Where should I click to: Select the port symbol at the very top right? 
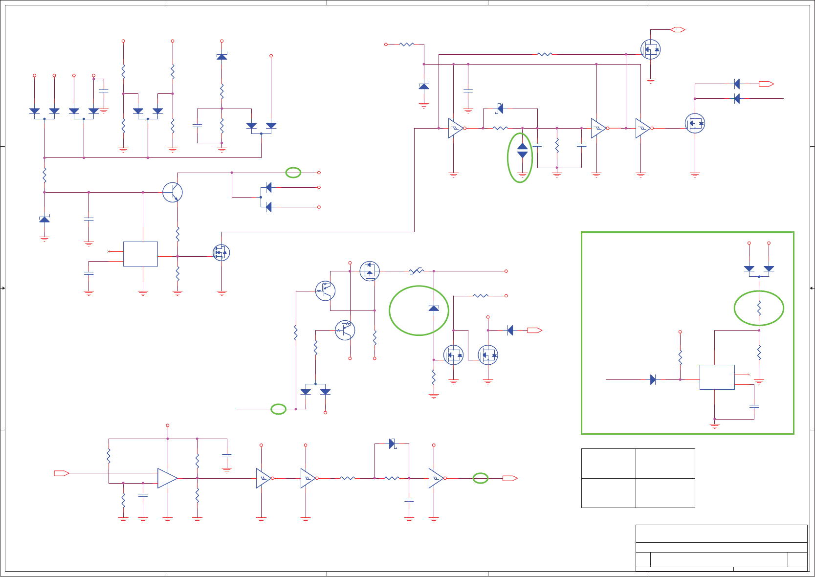click(678, 30)
